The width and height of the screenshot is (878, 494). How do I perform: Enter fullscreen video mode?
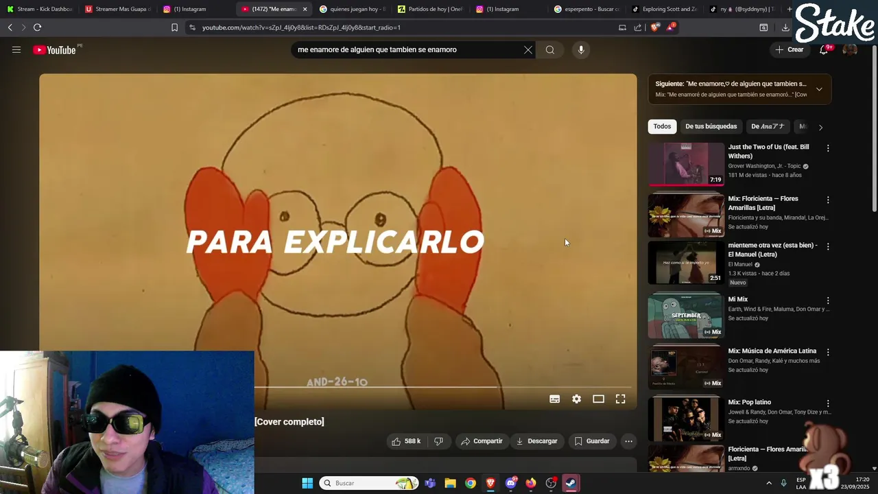click(621, 399)
